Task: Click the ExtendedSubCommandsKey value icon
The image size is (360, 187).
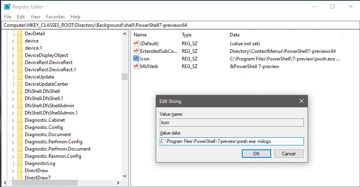Action: (x=136, y=51)
